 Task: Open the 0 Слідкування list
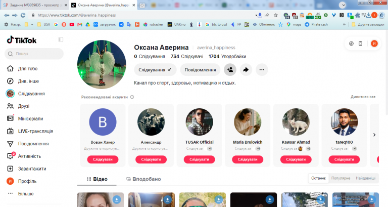(150, 57)
